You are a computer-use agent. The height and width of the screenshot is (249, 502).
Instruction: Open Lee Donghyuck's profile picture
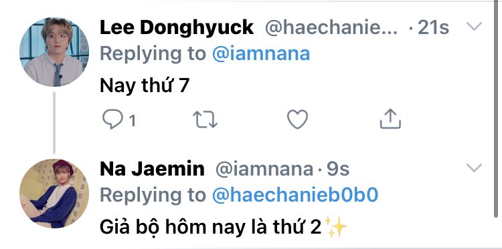coord(54,52)
